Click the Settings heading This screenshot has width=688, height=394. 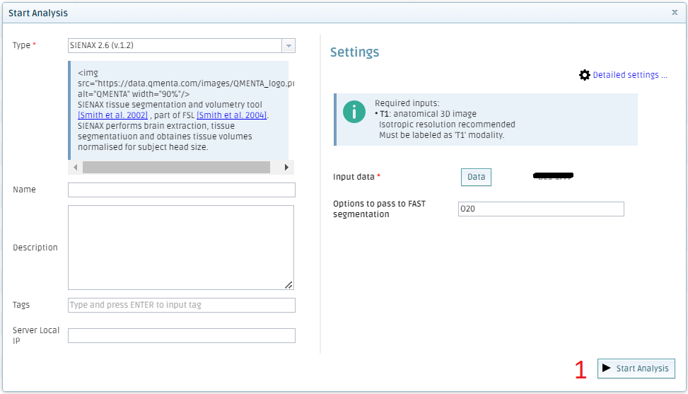tap(354, 52)
